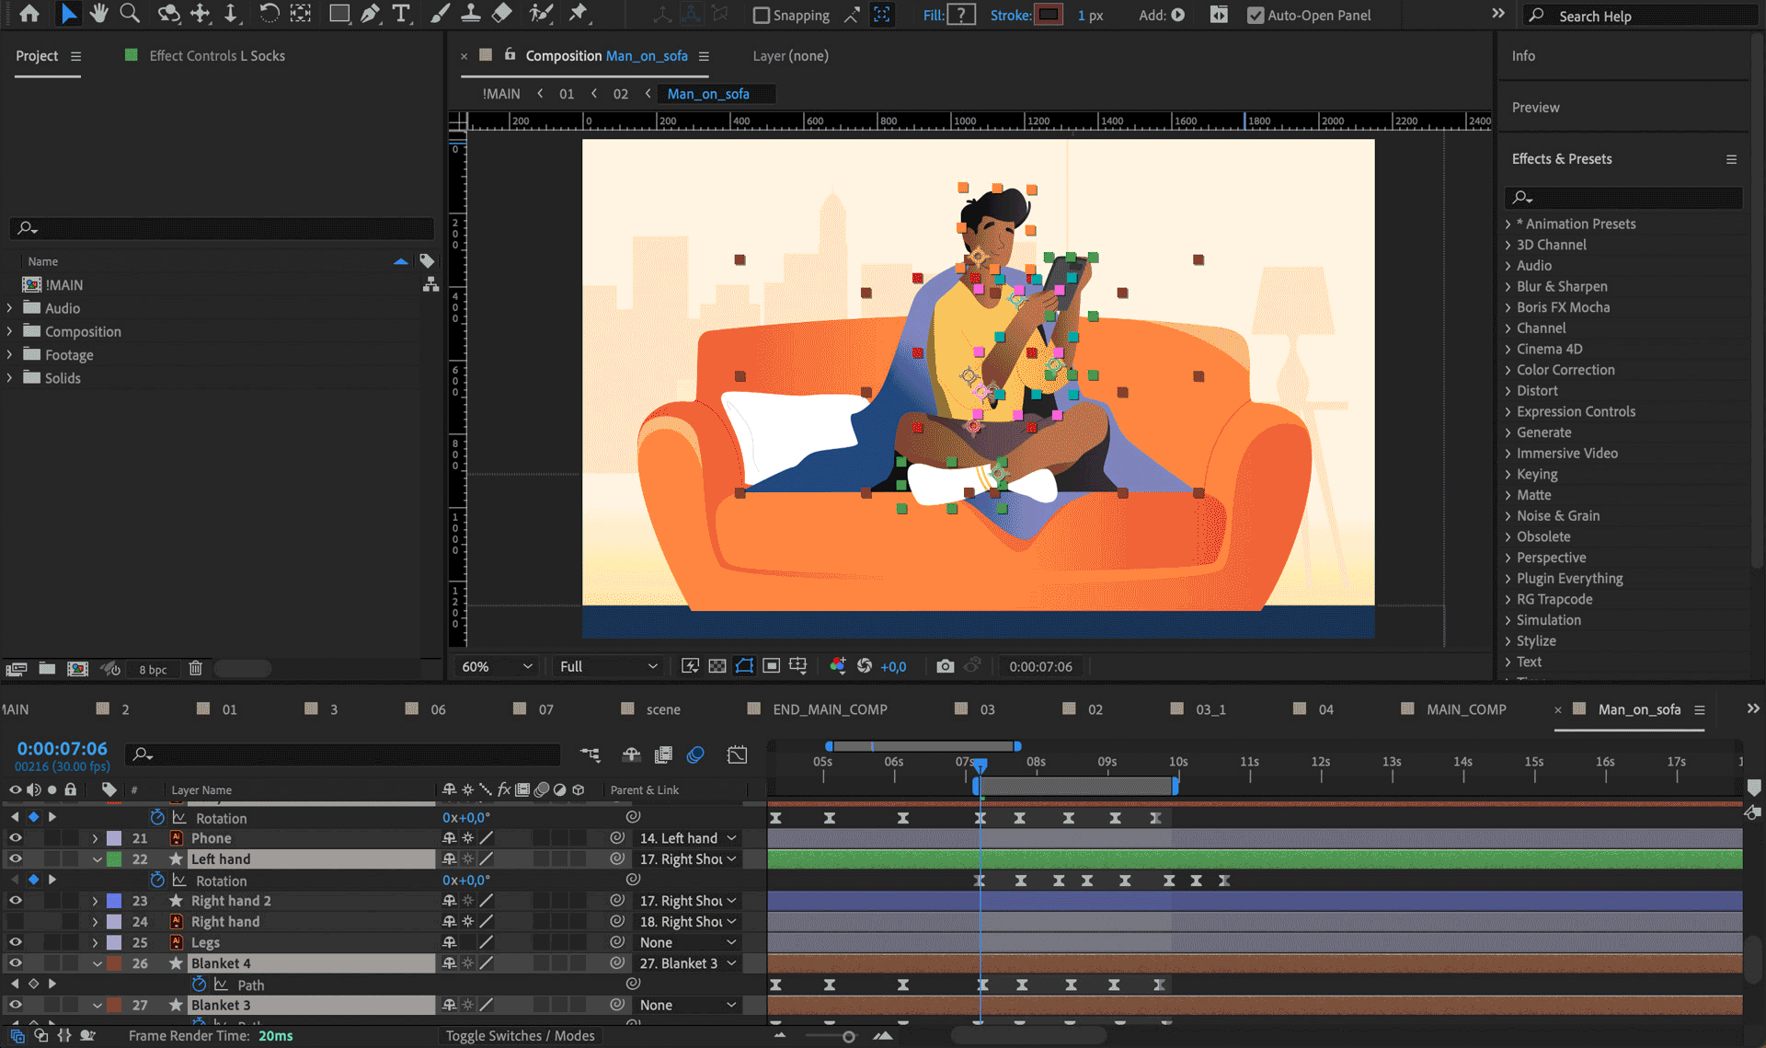Open the 60% magnification dropdown

tap(496, 666)
